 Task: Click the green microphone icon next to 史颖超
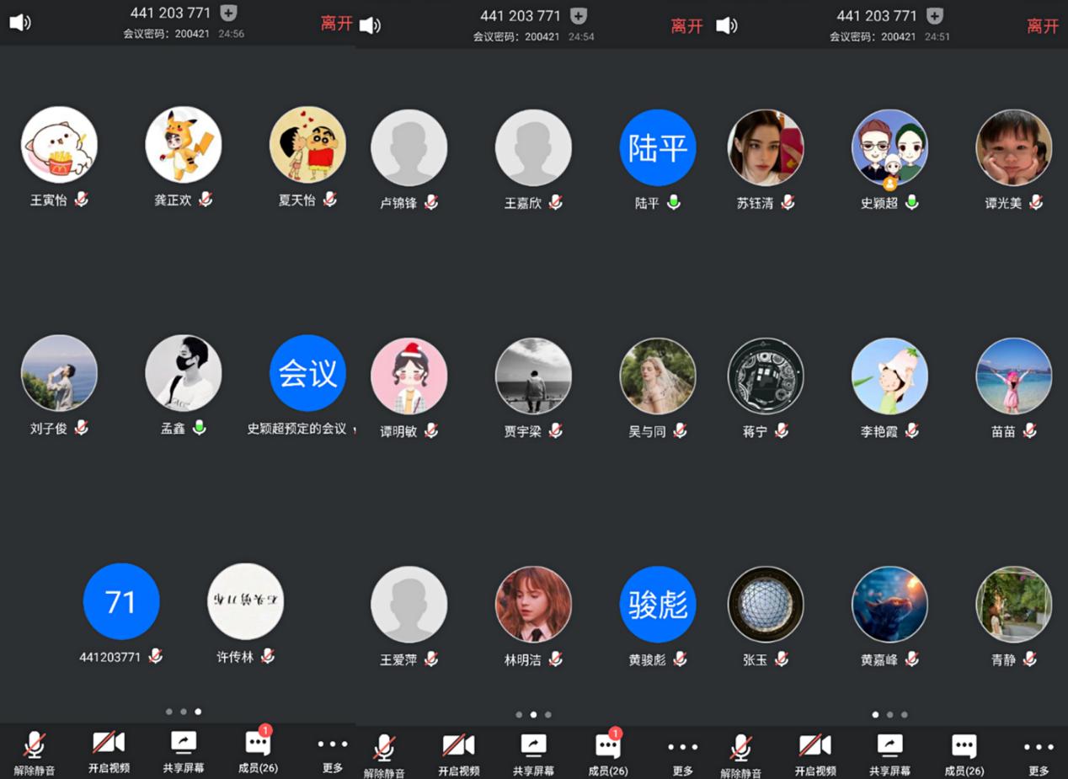912,202
